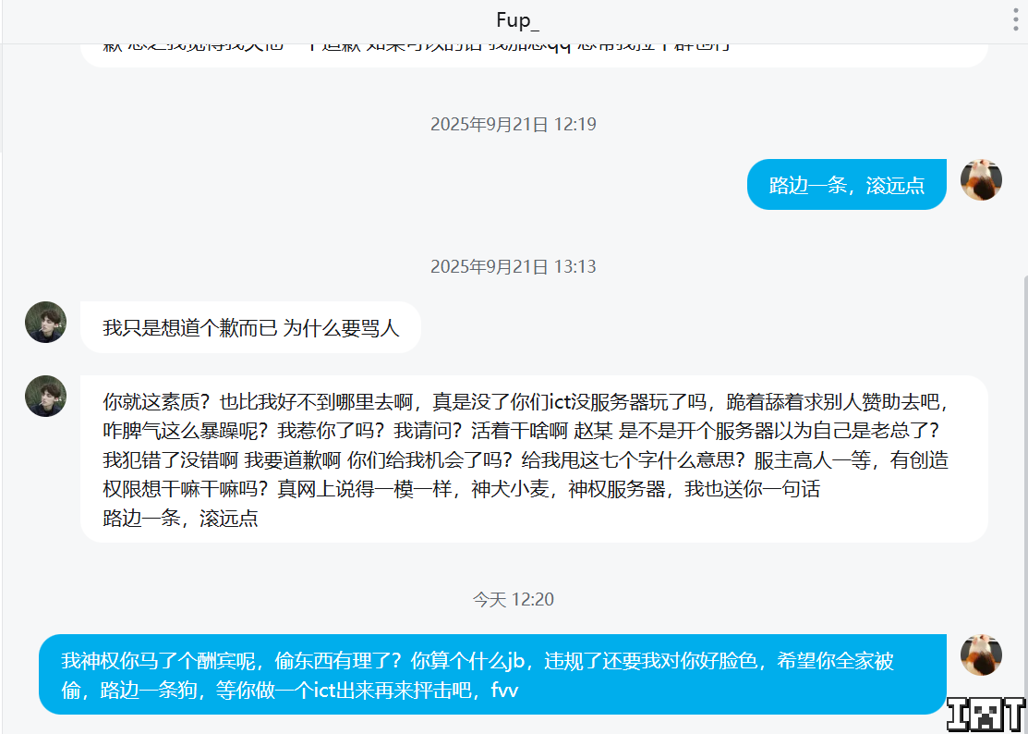Click the pixel logo in the bottom-right corner

(987, 714)
